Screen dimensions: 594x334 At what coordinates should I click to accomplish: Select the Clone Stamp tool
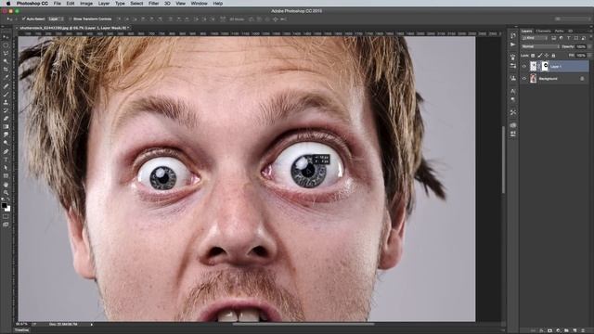(x=6, y=102)
